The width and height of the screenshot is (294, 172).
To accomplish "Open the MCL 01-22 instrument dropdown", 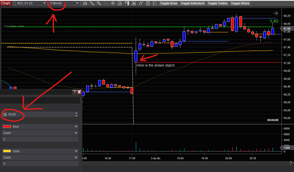I will tap(31, 3).
